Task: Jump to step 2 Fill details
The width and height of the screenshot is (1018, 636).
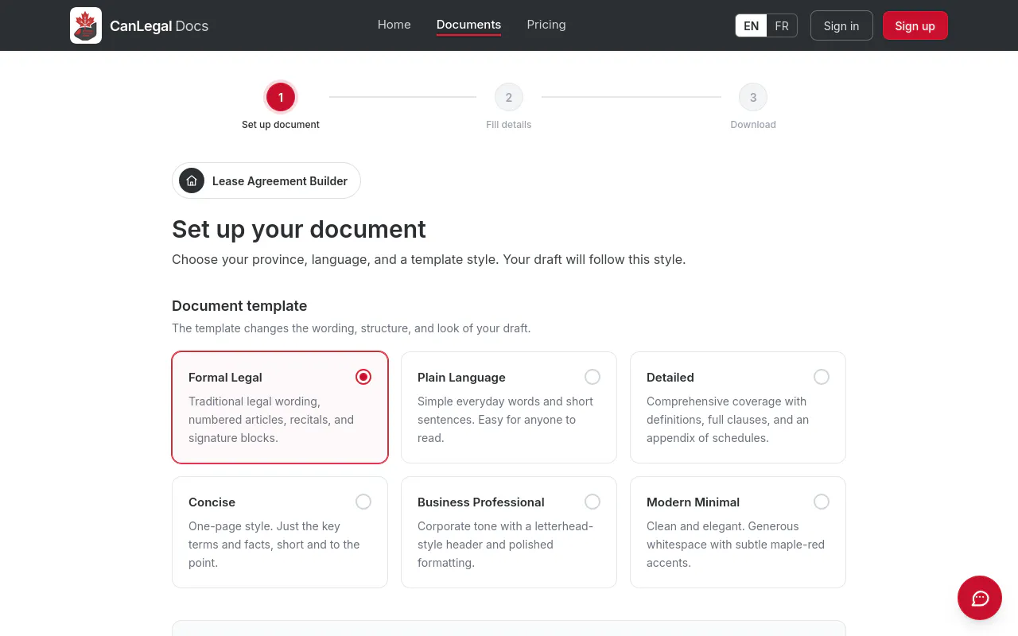Action: click(x=509, y=97)
